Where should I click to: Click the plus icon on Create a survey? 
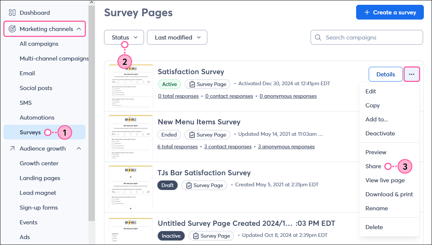pos(367,12)
